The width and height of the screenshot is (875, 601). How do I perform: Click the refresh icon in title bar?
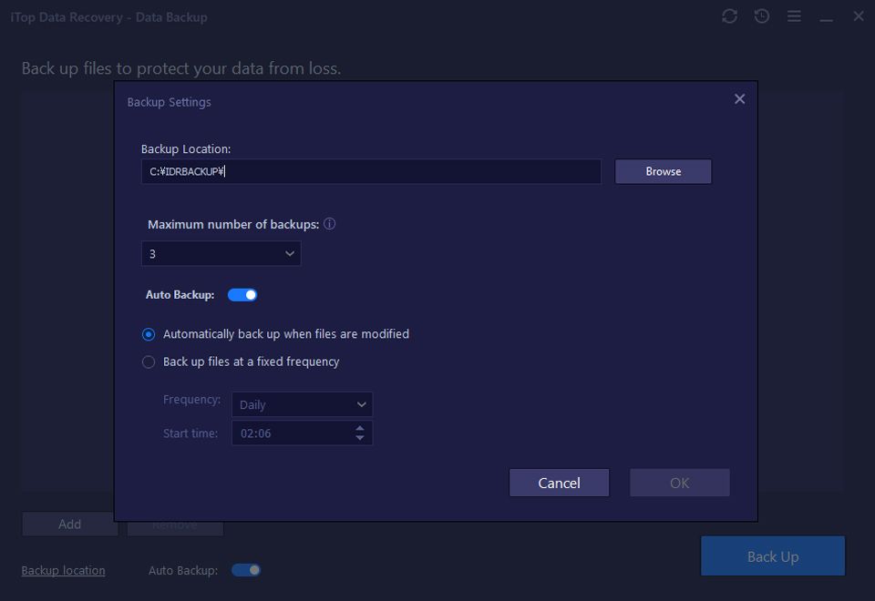729,16
